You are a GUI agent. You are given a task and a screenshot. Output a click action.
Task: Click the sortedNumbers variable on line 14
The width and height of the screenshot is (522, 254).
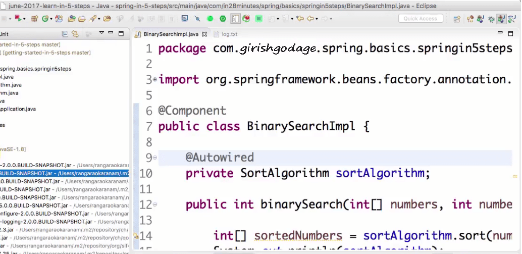[298, 236]
